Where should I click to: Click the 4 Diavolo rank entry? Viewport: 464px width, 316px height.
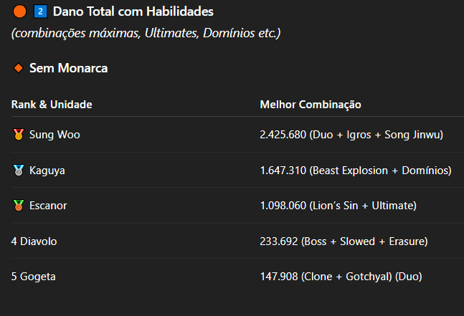click(x=34, y=241)
